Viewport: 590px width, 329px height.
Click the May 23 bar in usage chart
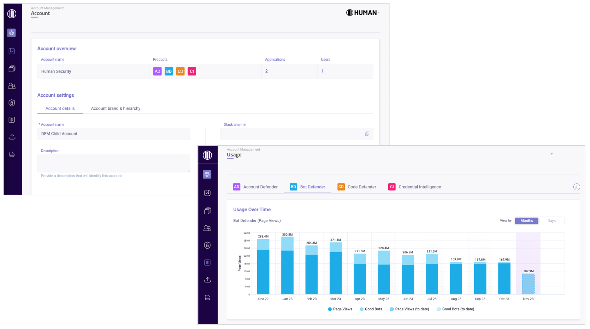click(384, 273)
